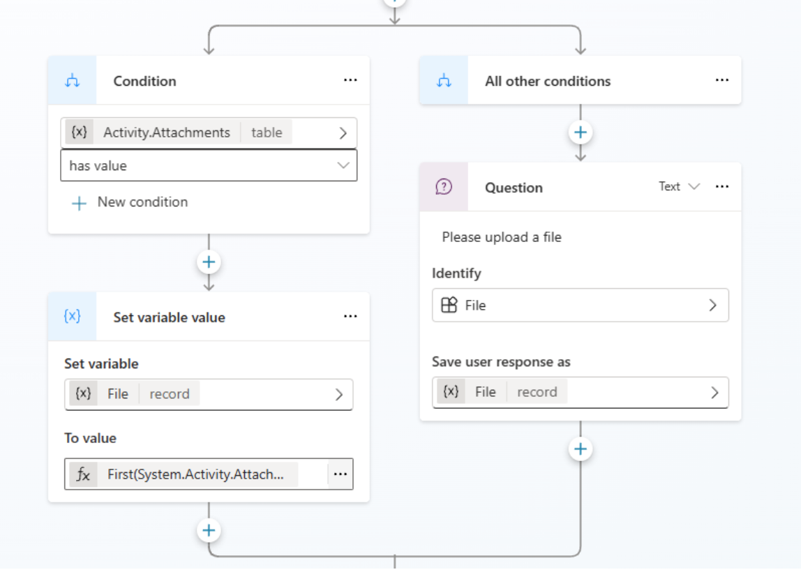Expand the Identify File entity selector
Image resolution: width=801 pixels, height=572 pixels.
coord(712,306)
